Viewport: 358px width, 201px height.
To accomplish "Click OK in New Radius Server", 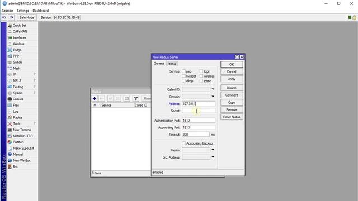I will click(232, 64).
